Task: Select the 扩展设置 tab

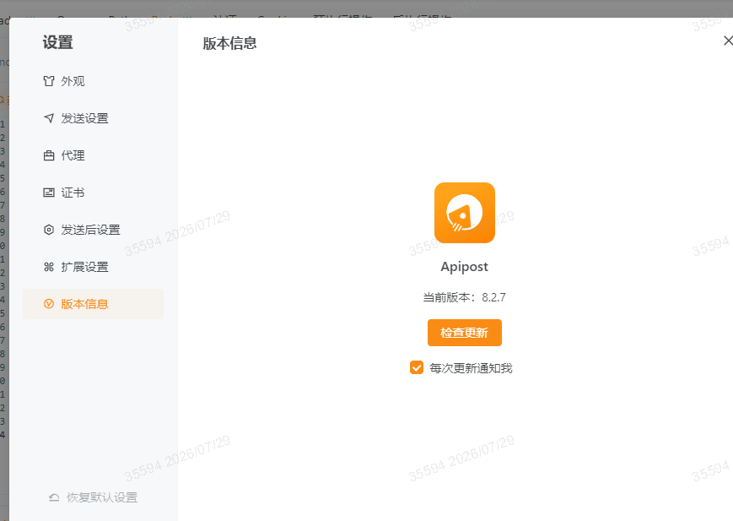Action: (93, 267)
